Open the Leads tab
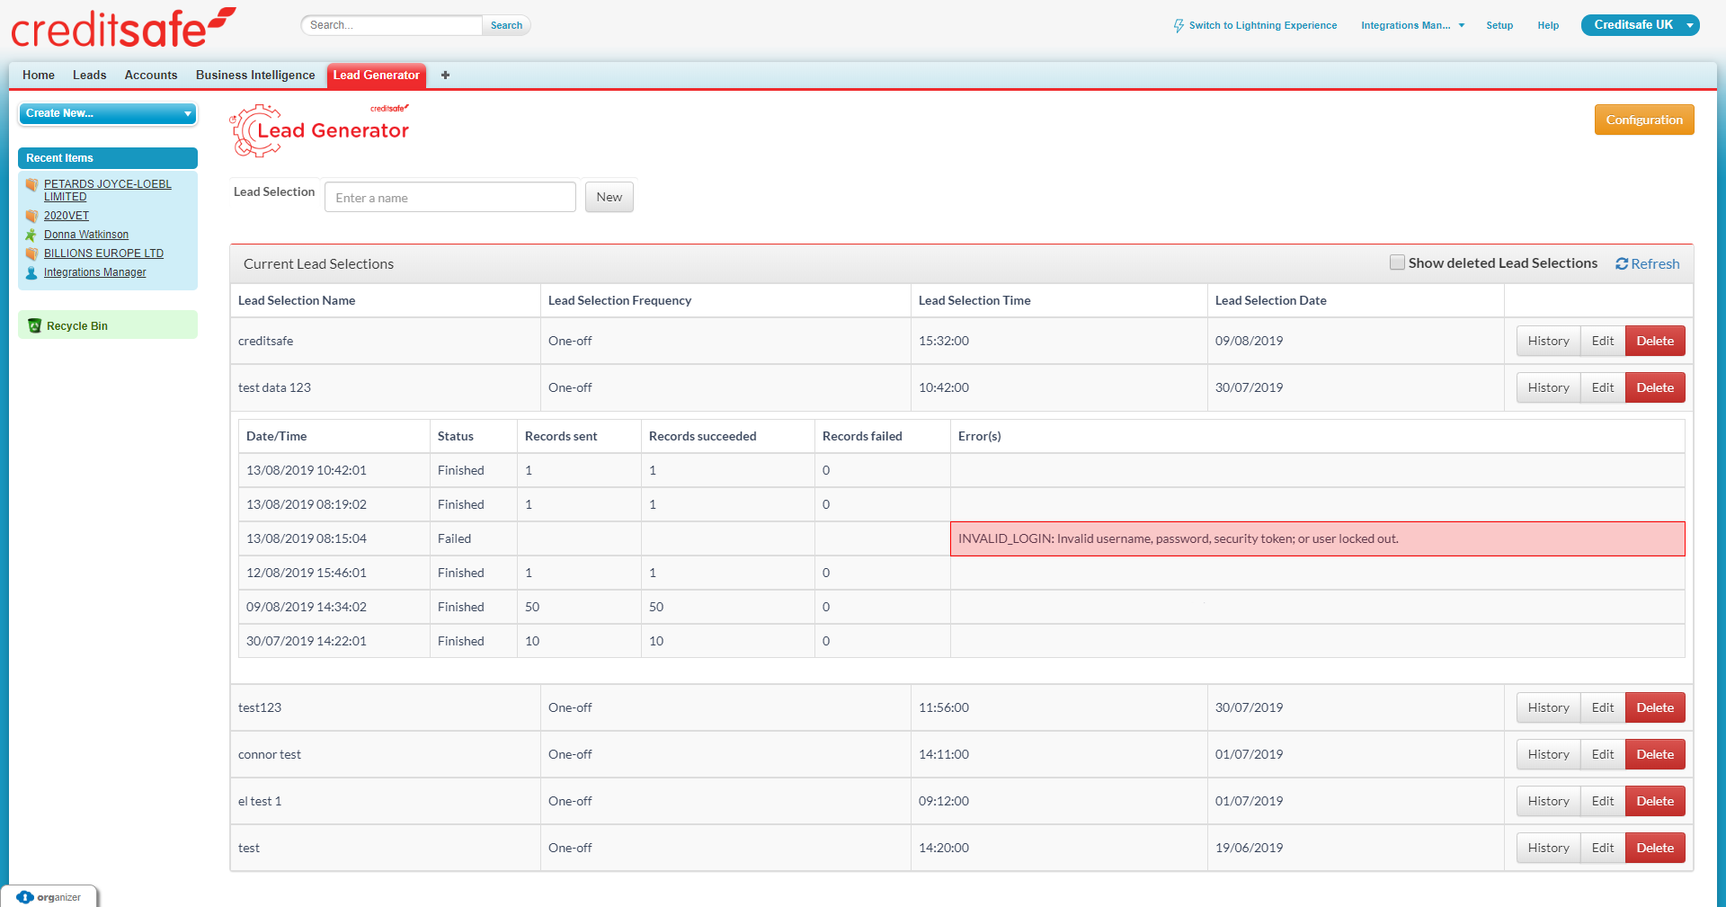1726x907 pixels. [90, 76]
